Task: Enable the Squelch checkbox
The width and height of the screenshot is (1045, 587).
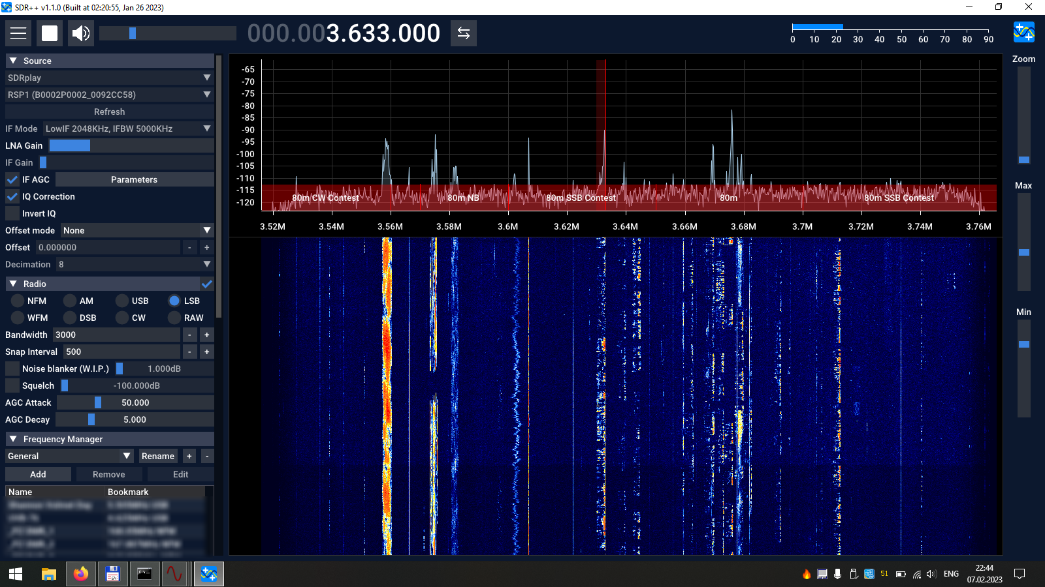Action: pos(12,385)
